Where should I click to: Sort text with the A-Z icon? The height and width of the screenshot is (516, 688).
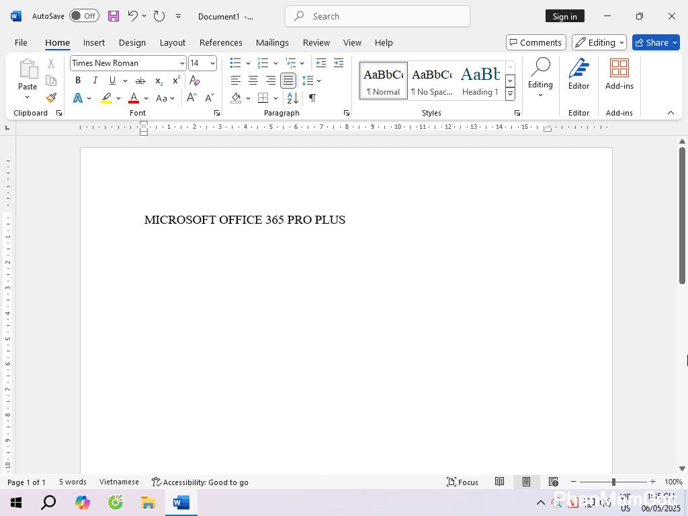[x=293, y=98]
